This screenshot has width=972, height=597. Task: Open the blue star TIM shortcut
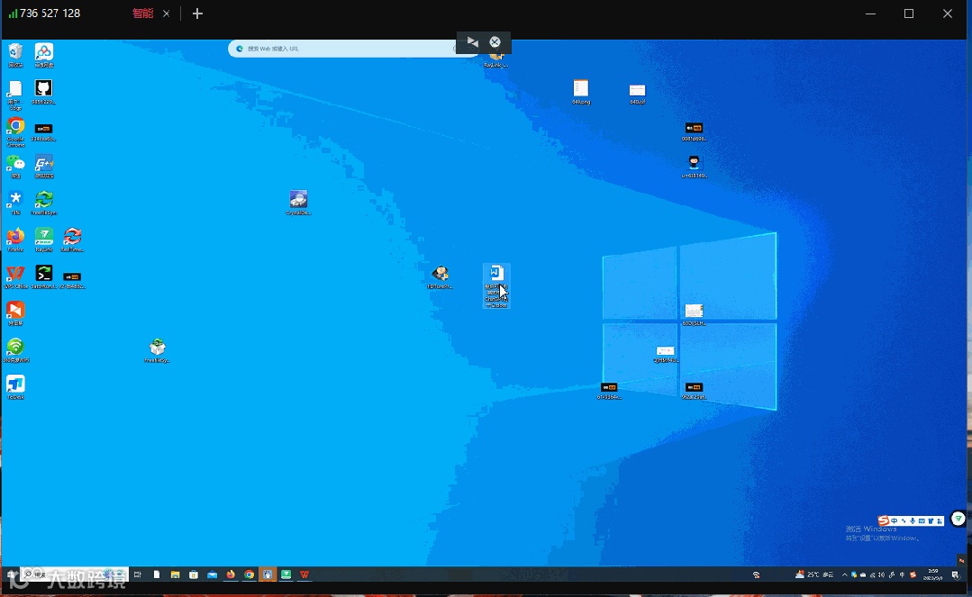(x=15, y=203)
